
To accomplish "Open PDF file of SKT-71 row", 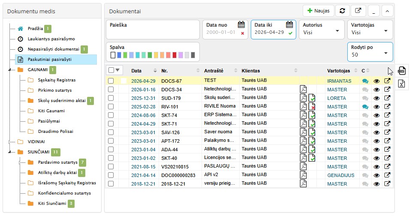I will pyautogui.click(x=303, y=123).
